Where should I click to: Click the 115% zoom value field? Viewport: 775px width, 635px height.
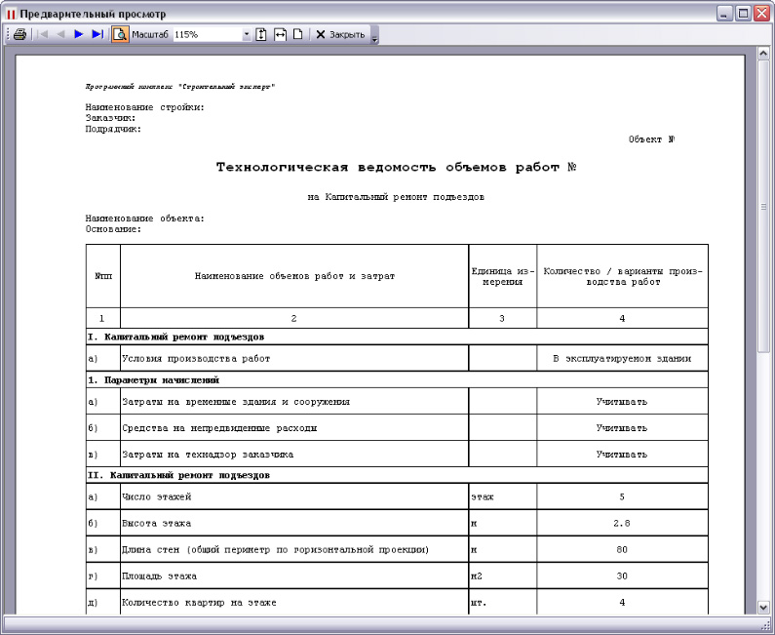click(x=208, y=34)
